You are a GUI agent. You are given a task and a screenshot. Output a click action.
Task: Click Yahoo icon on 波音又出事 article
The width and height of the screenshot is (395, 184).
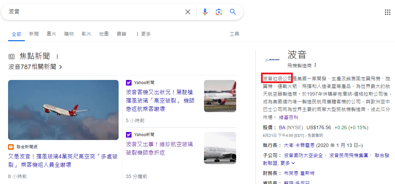pos(129,135)
